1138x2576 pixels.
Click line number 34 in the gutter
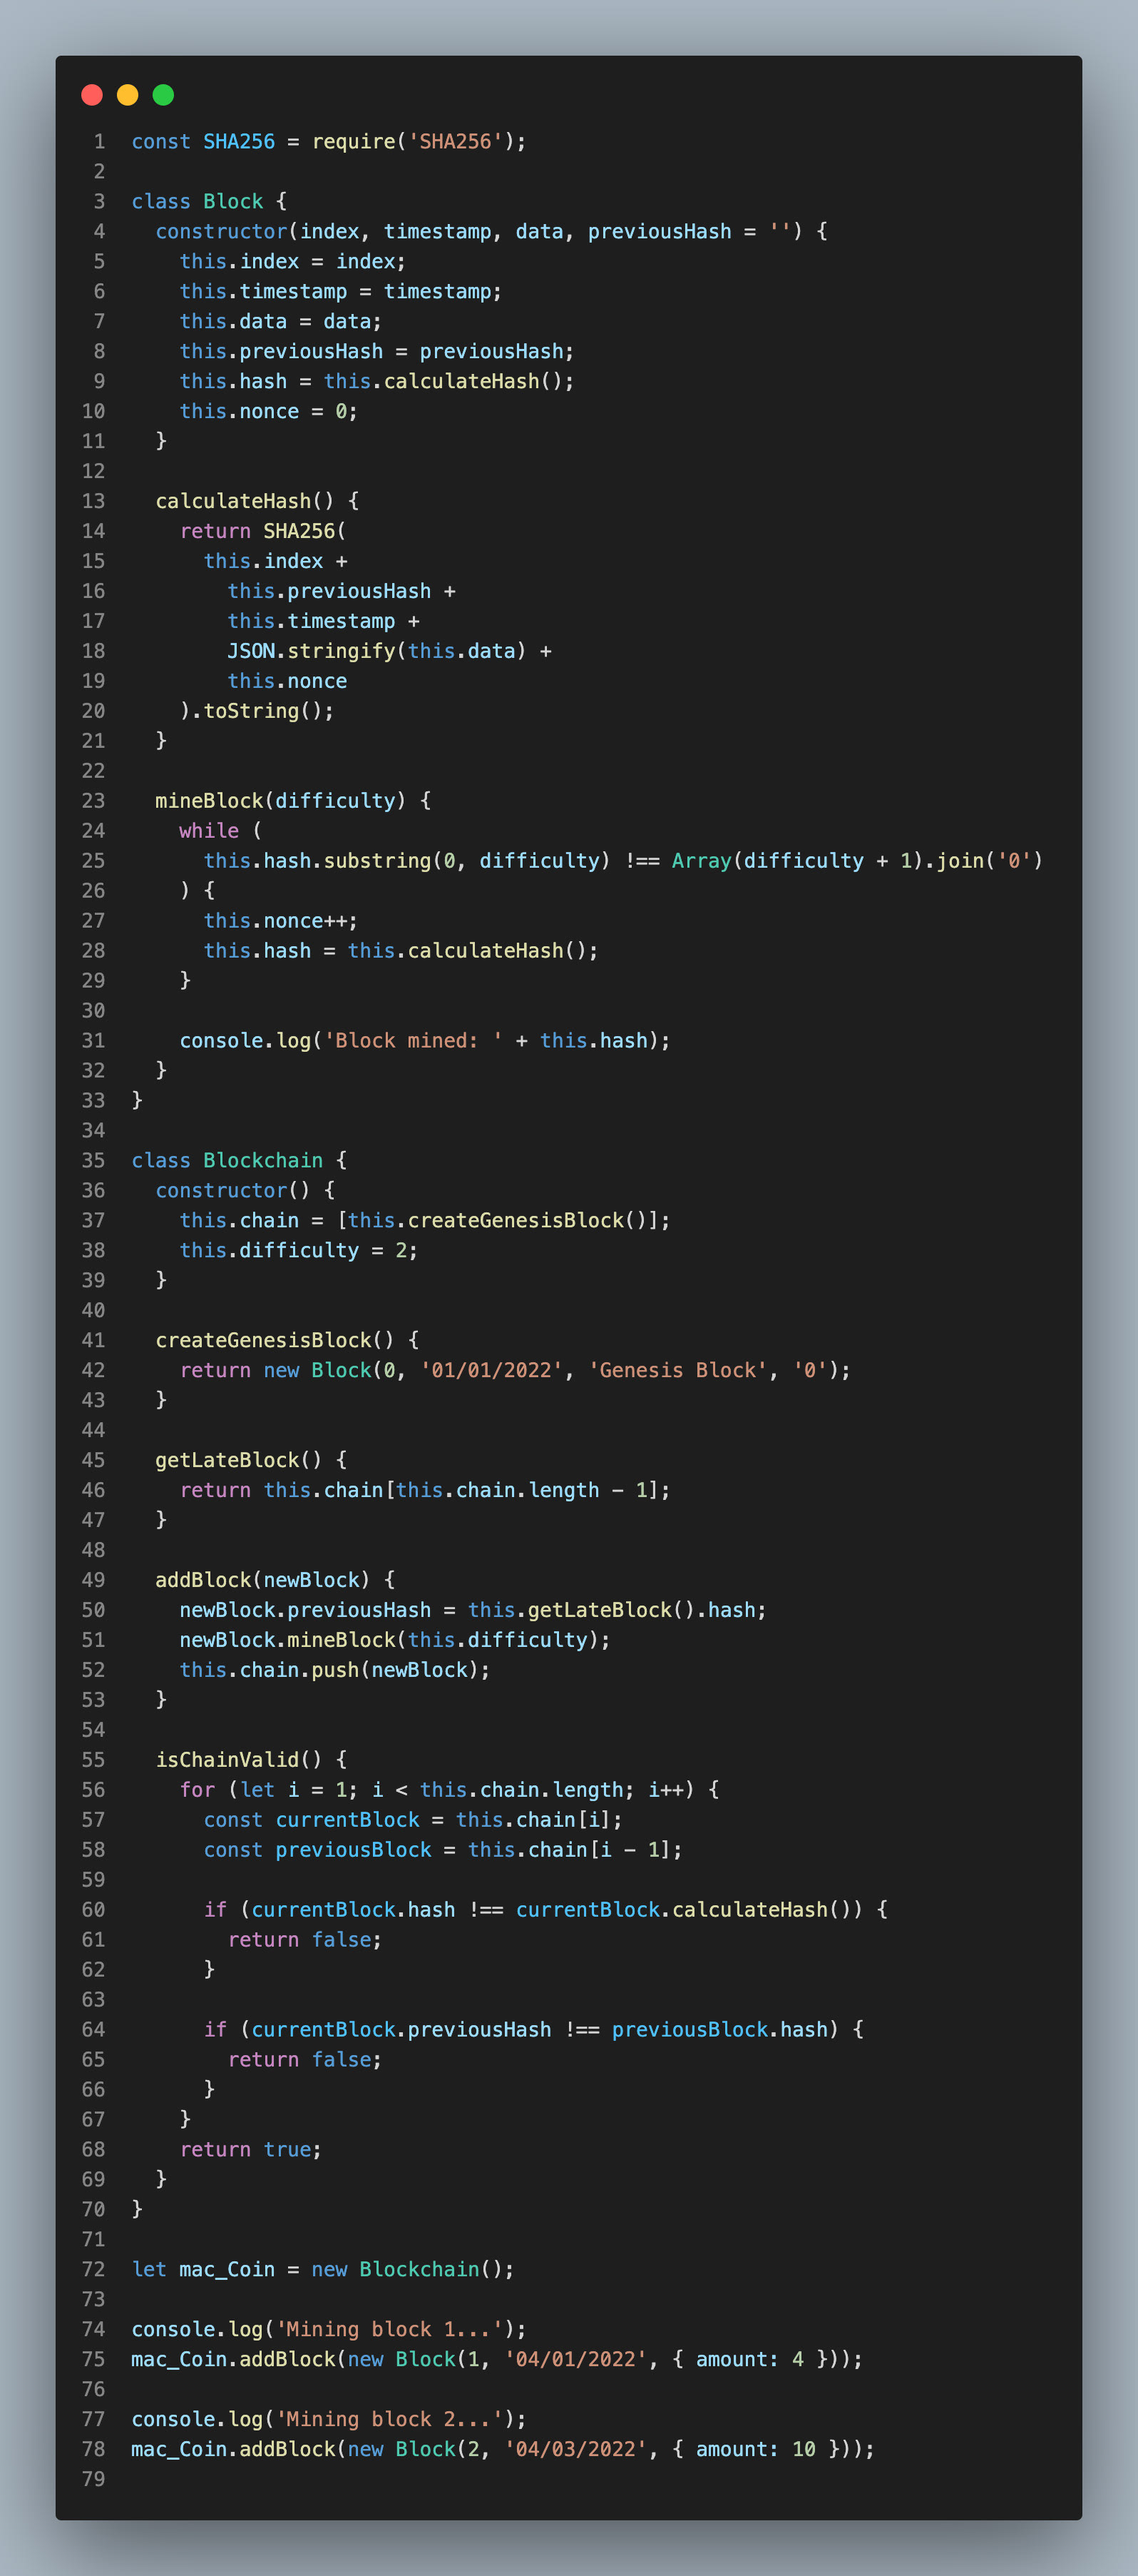point(93,1131)
